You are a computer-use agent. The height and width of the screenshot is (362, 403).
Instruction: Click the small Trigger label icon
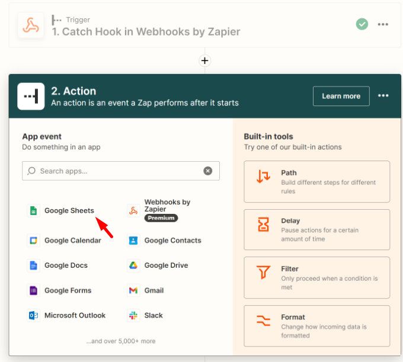[x=56, y=20]
